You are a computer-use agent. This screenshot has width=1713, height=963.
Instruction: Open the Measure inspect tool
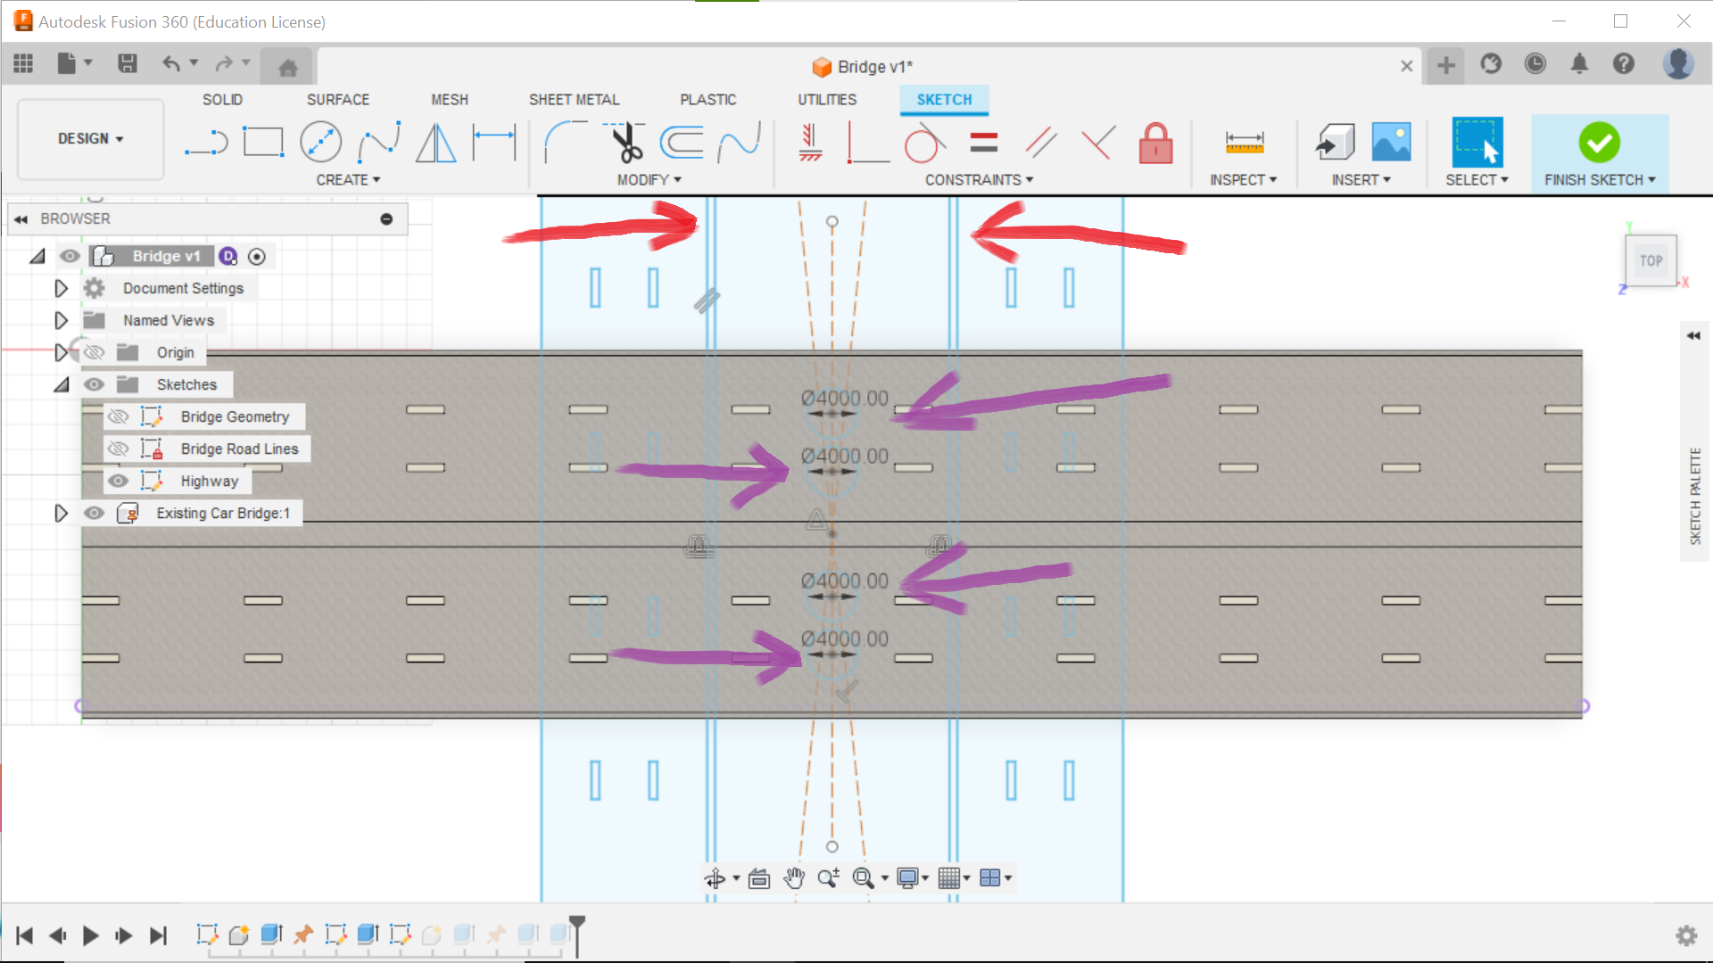click(1244, 143)
